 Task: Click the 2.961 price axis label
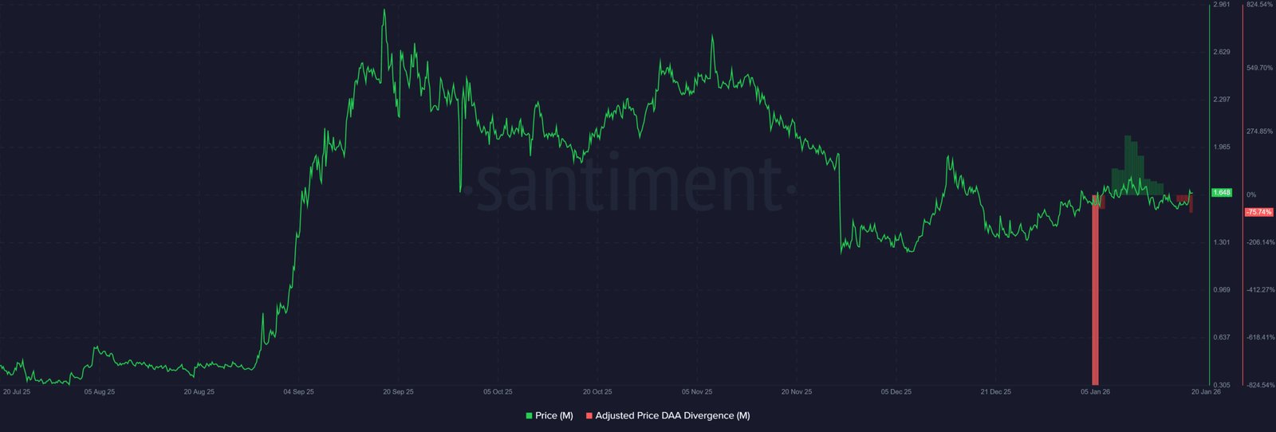point(1221,5)
